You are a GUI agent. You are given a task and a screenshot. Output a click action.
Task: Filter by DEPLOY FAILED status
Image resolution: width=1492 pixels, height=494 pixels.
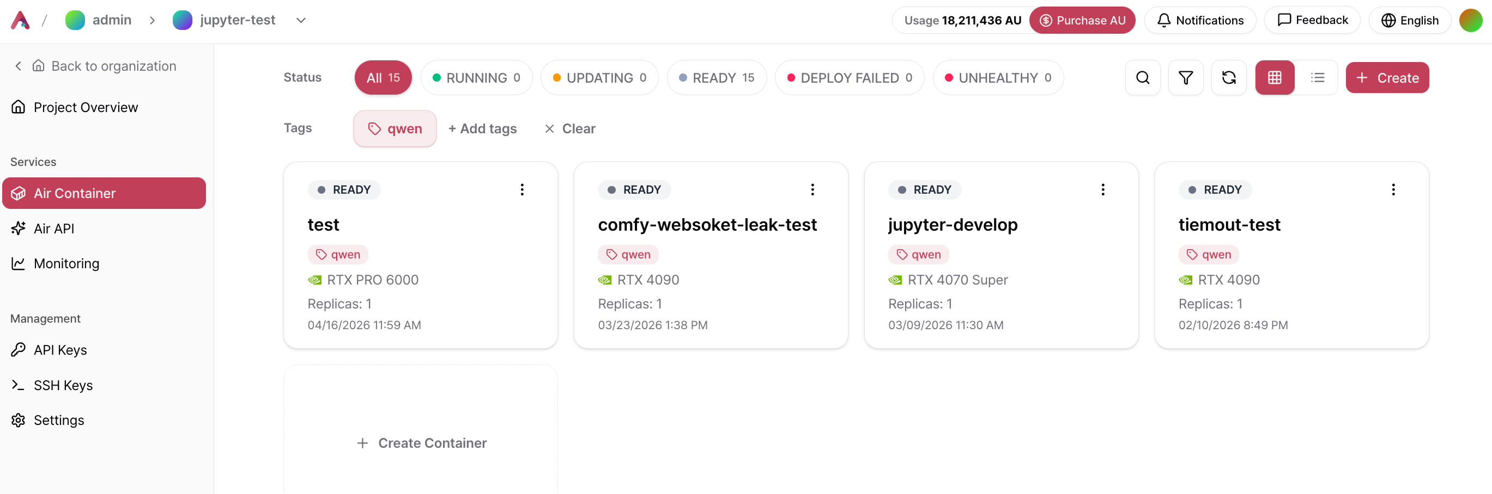pos(850,77)
